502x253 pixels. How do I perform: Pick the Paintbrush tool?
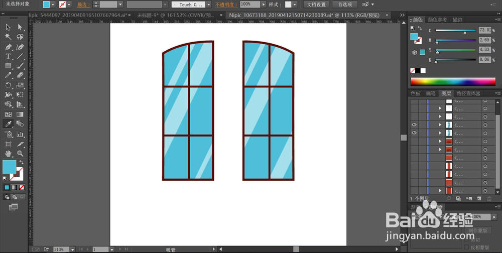click(20, 66)
